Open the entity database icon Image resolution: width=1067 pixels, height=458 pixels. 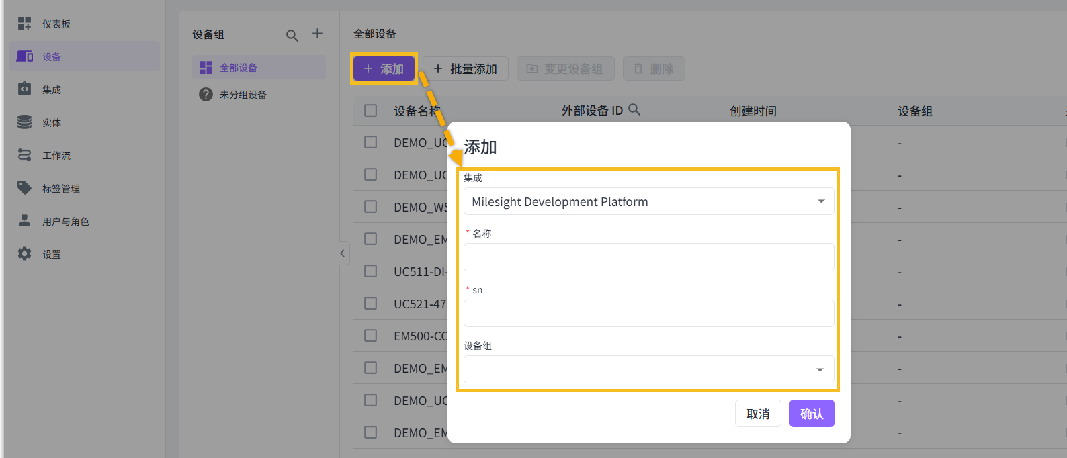coord(24,122)
